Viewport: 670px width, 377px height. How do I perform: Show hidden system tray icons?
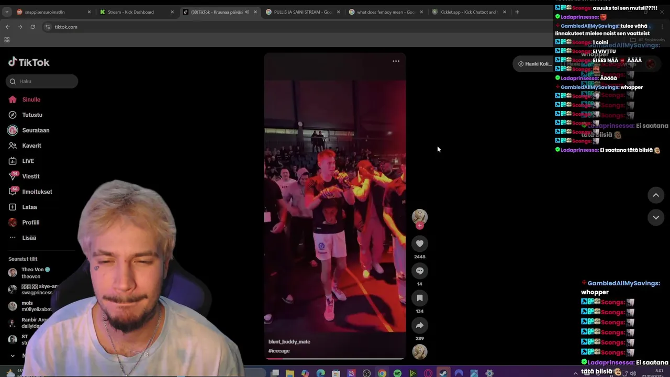(x=576, y=373)
